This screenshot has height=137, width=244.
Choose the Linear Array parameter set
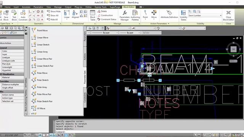(x=40, y=52)
